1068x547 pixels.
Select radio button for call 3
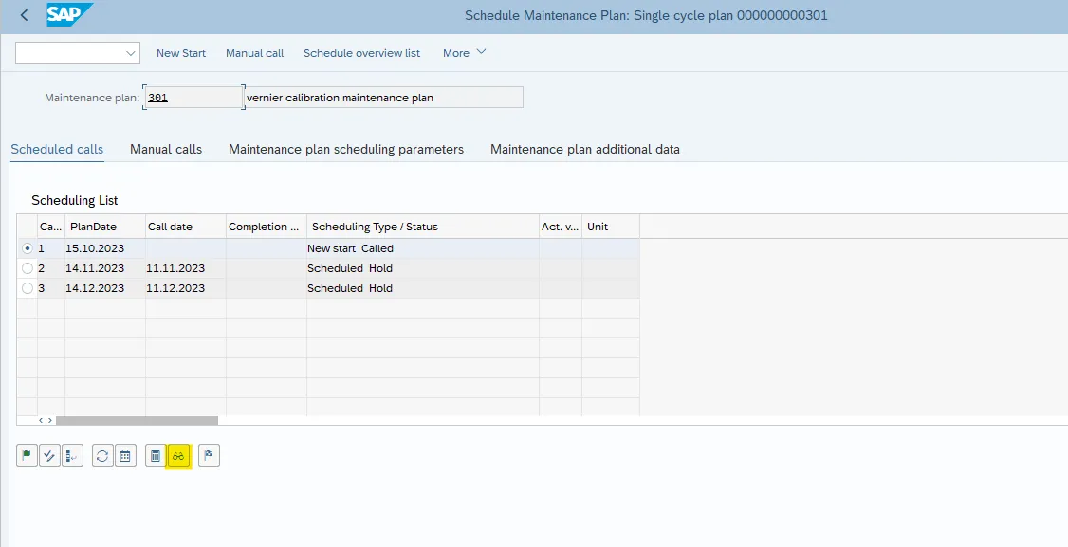coord(27,288)
